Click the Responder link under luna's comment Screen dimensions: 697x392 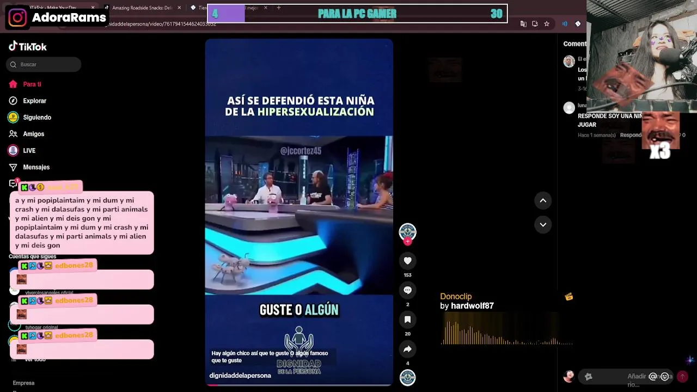(x=631, y=135)
